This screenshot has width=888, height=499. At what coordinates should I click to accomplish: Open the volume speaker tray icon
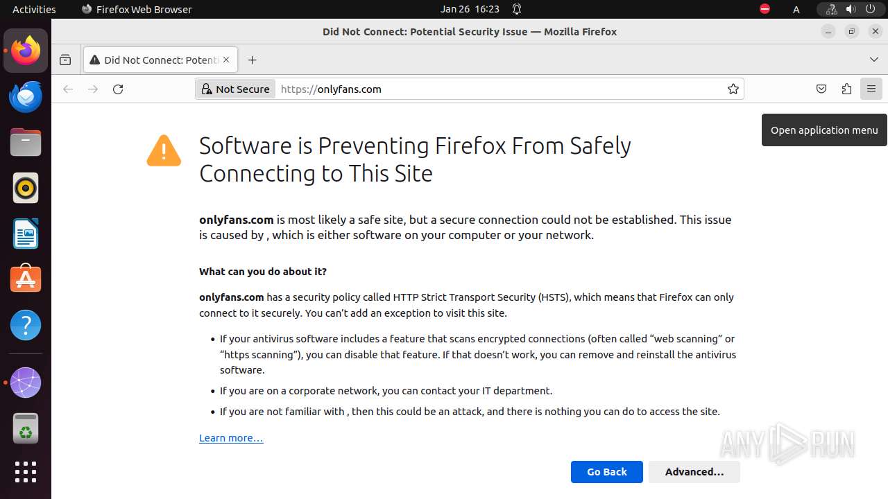point(851,9)
